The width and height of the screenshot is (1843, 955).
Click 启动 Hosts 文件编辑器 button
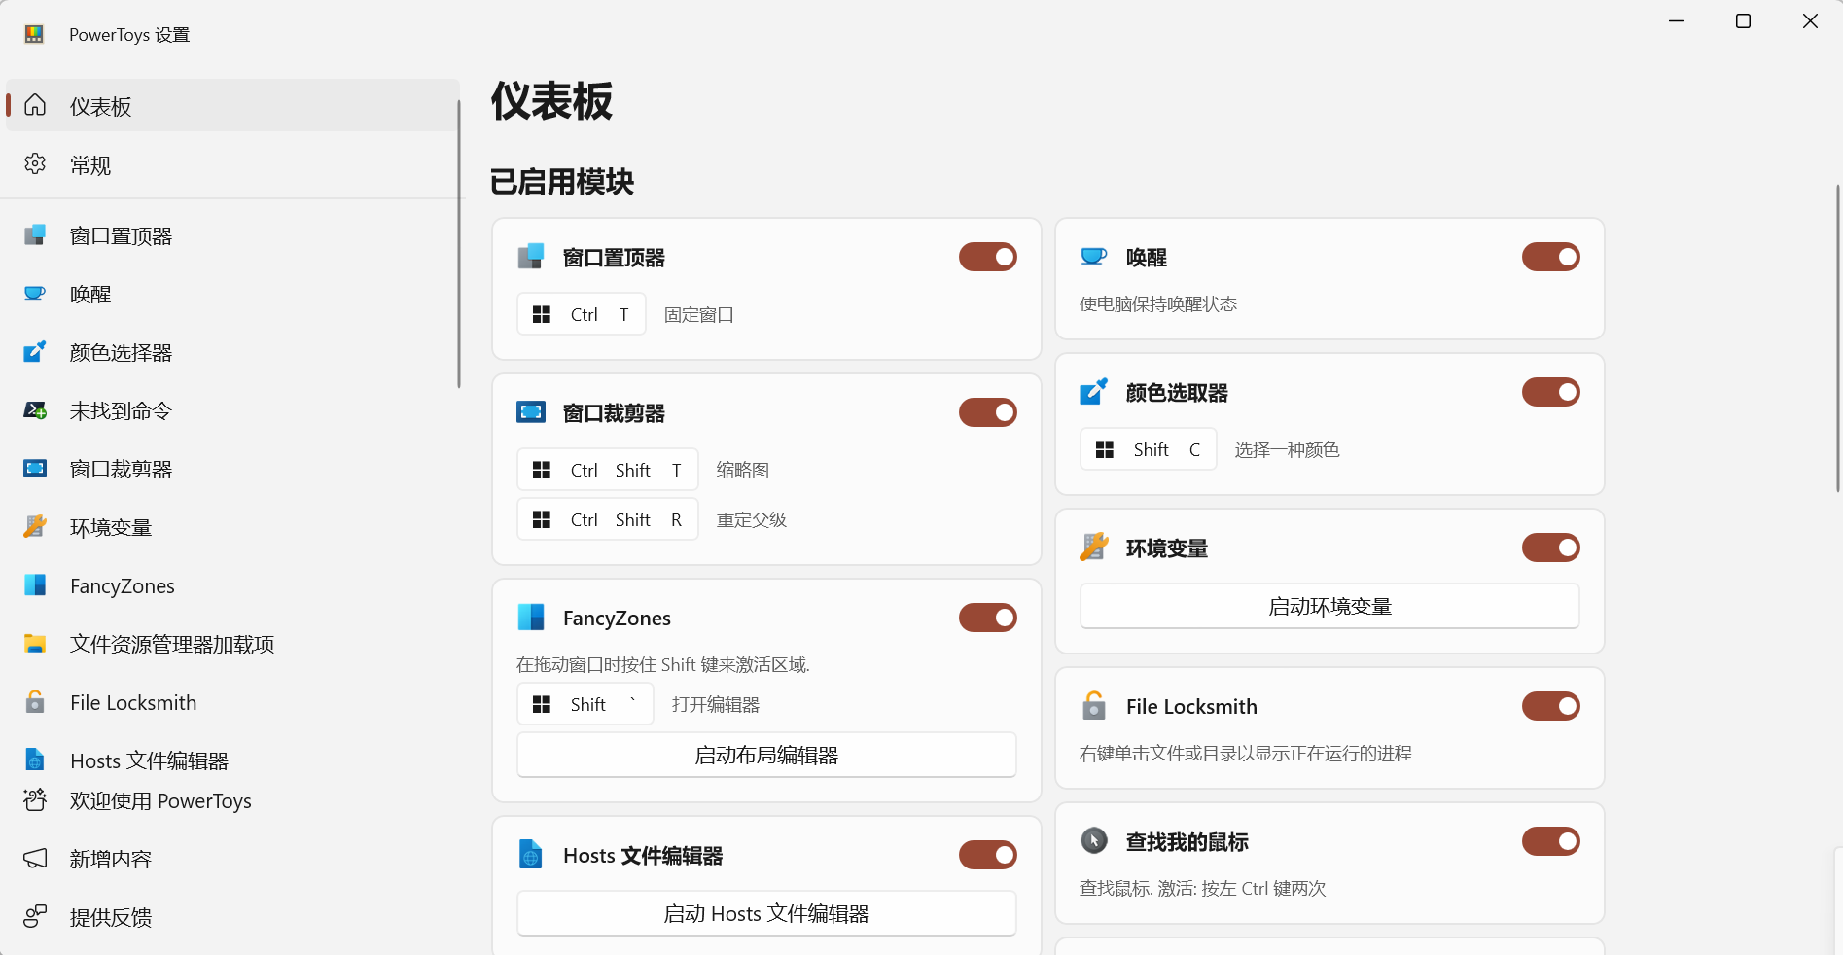click(766, 913)
